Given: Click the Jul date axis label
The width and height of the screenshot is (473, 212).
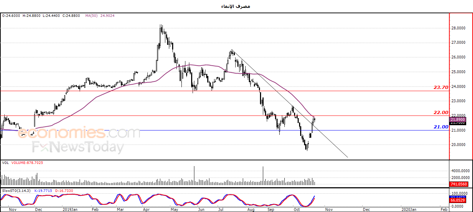Looking at the screenshot, I should point(221,209).
